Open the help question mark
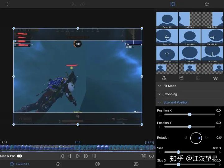 152,156
